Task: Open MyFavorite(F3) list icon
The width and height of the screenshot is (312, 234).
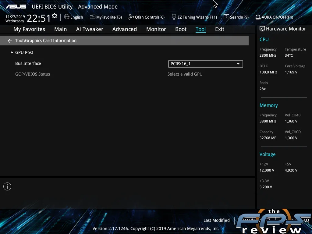Action: (x=93, y=17)
